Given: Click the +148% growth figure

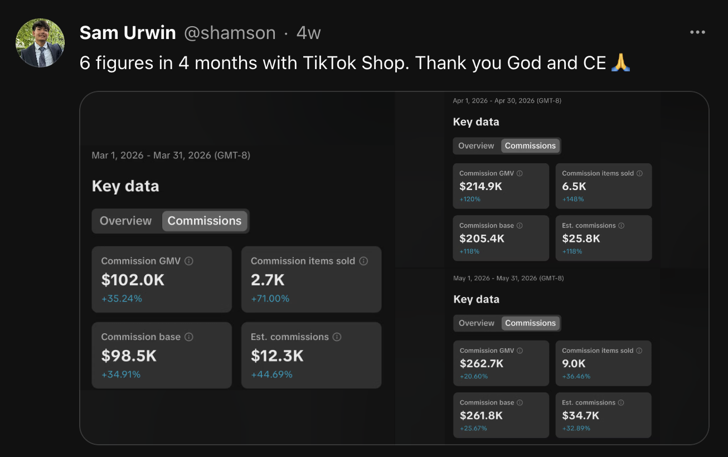Looking at the screenshot, I should pyautogui.click(x=572, y=200).
